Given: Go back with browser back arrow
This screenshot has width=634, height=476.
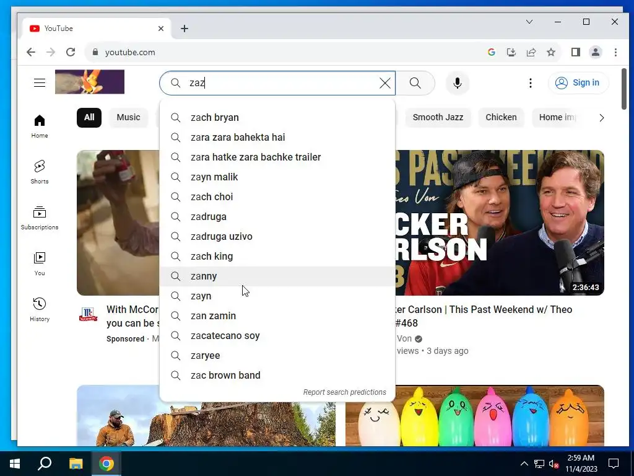Looking at the screenshot, I should coord(31,52).
